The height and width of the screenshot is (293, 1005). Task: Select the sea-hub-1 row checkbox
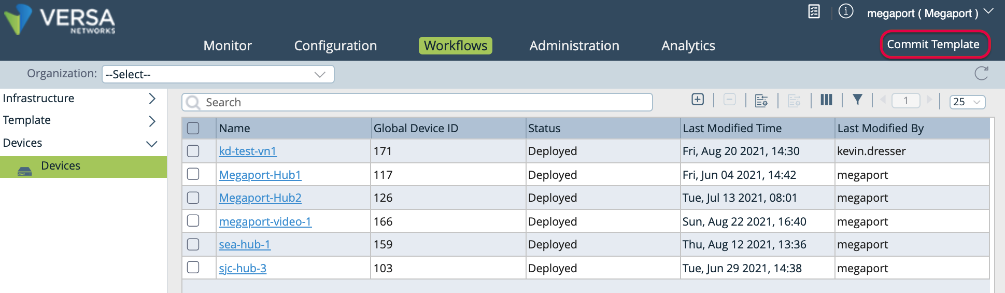(x=193, y=244)
